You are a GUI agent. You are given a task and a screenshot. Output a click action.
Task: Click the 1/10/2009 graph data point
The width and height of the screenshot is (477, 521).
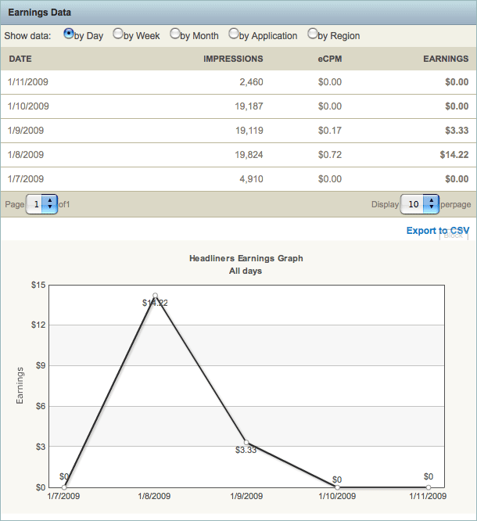337,487
